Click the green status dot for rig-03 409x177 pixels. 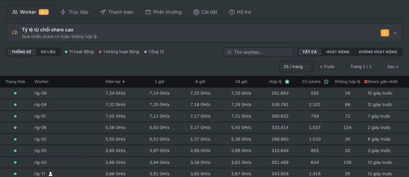pyautogui.click(x=15, y=162)
